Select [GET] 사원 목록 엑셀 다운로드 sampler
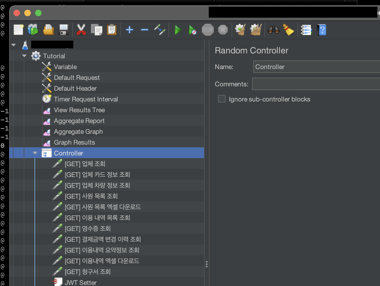 click(x=103, y=207)
